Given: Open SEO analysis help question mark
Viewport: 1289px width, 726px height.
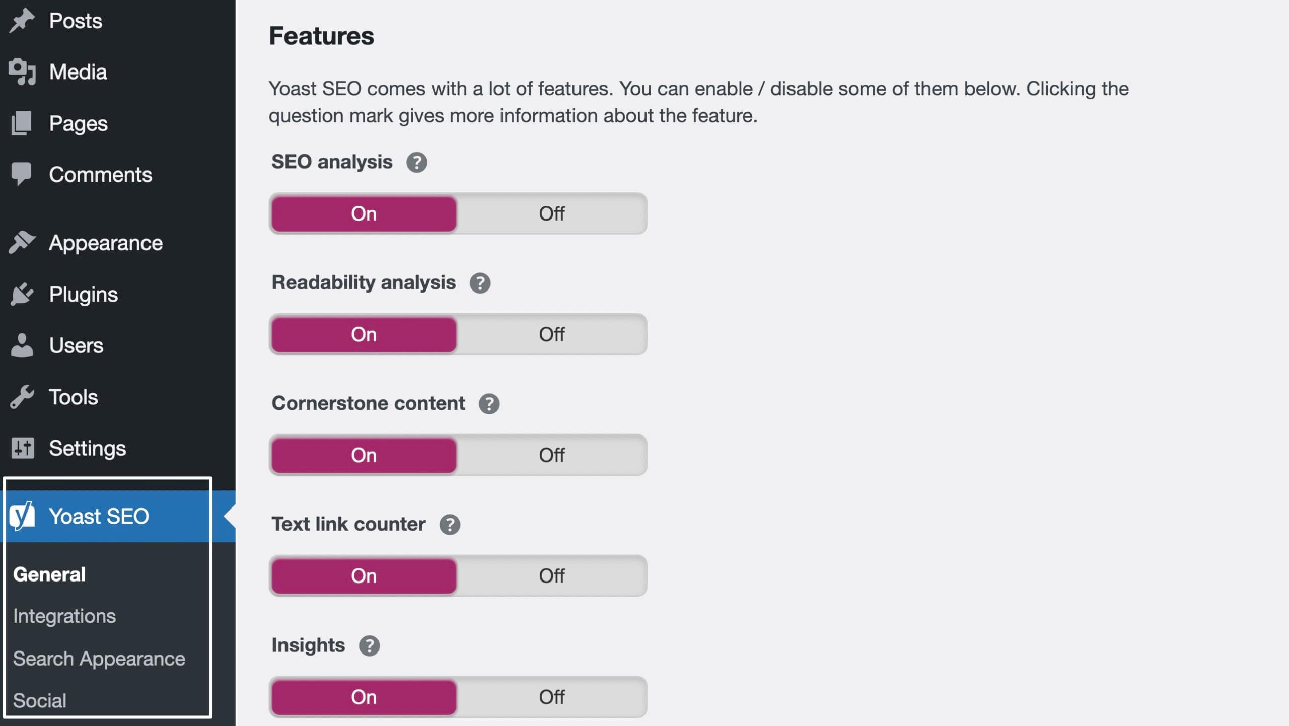Looking at the screenshot, I should coord(416,162).
